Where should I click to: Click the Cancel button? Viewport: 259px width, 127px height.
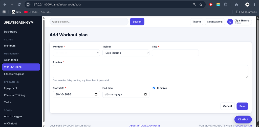click(x=227, y=106)
